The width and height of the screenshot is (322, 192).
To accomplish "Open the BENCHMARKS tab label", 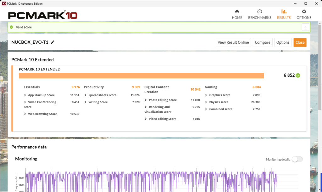I will point(259,18).
